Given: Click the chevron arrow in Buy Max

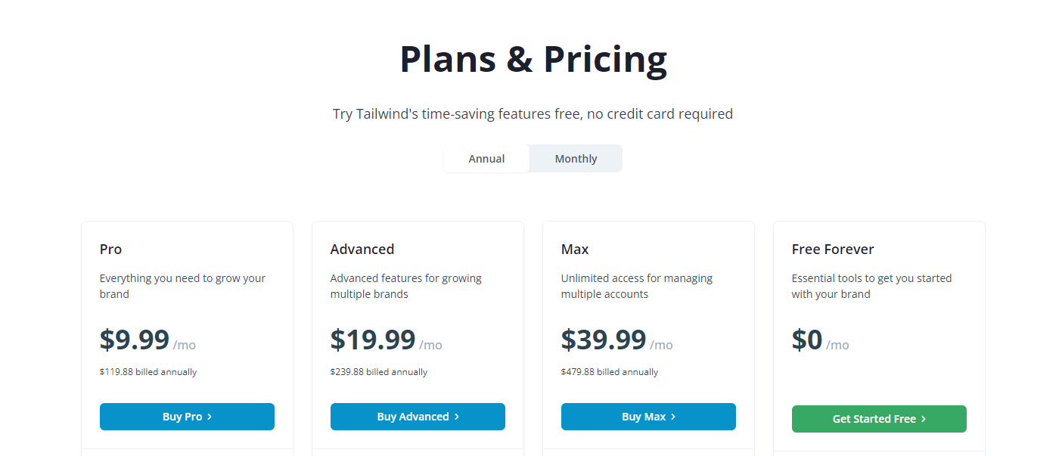Looking at the screenshot, I should [673, 417].
